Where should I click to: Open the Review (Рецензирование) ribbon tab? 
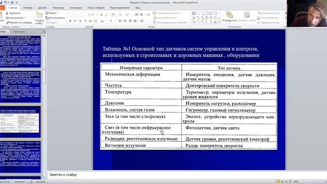point(120,8)
